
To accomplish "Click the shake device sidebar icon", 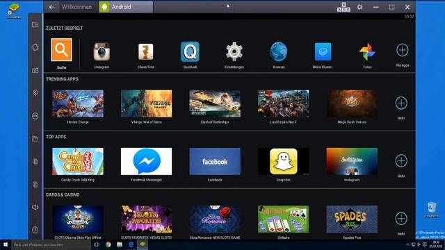I will [x=35, y=47].
